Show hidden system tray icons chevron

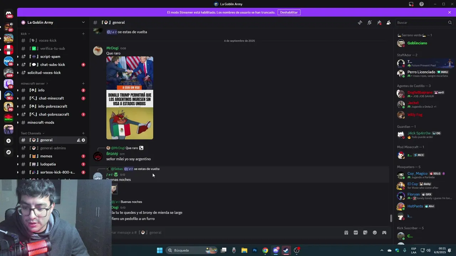click(x=382, y=250)
